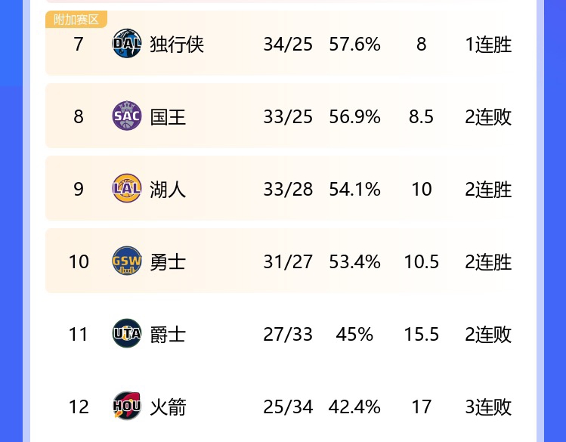Open the 国王 team name link

(168, 117)
